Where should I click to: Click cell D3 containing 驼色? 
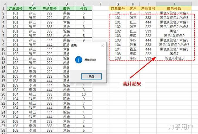67,18
